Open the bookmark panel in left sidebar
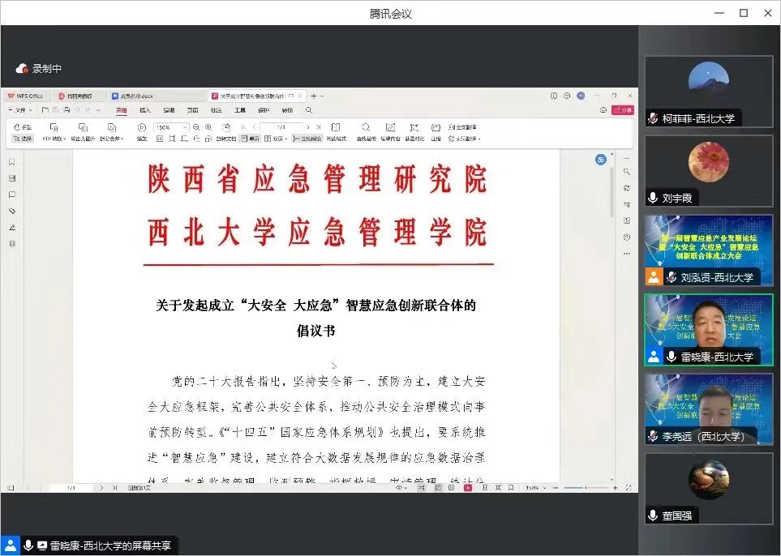The image size is (781, 556). (11, 162)
